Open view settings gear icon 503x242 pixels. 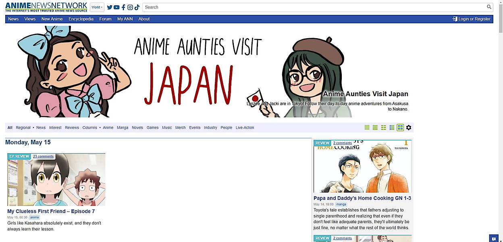[409, 127]
